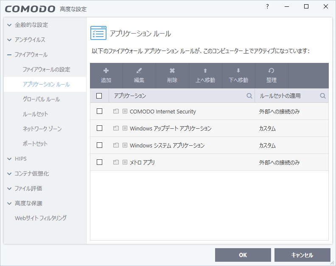Expand the HIPS section in sidebar
This screenshot has width=336, height=266.
tap(9, 159)
